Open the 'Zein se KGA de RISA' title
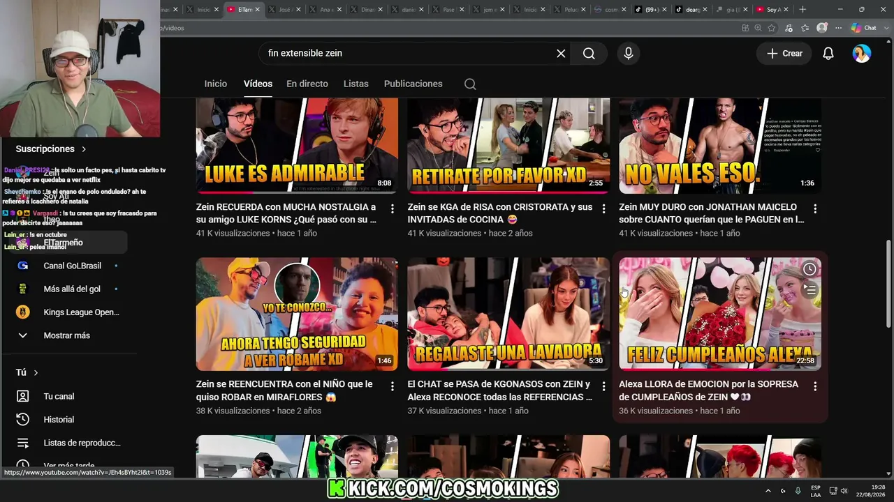The image size is (894, 502). tap(500, 213)
